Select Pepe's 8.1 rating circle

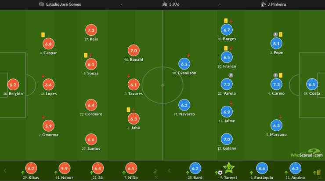click(x=277, y=44)
